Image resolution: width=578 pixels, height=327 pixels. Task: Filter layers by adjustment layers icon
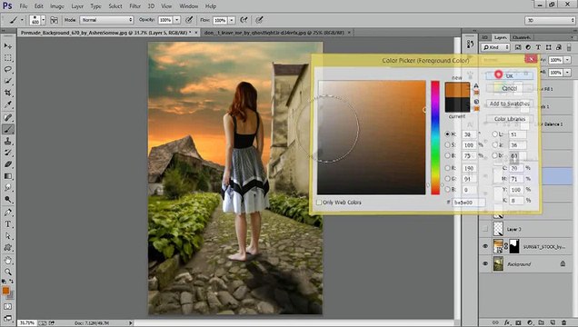(528, 47)
